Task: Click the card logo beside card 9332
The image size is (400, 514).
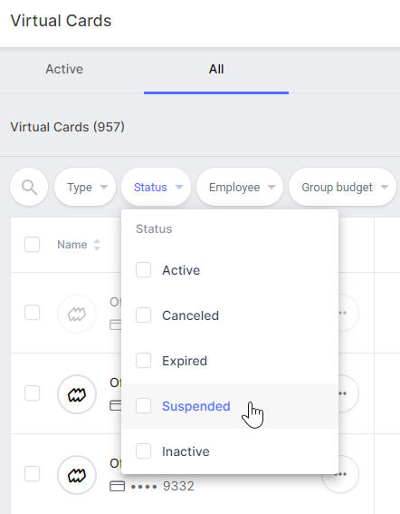Action: [x=77, y=475]
